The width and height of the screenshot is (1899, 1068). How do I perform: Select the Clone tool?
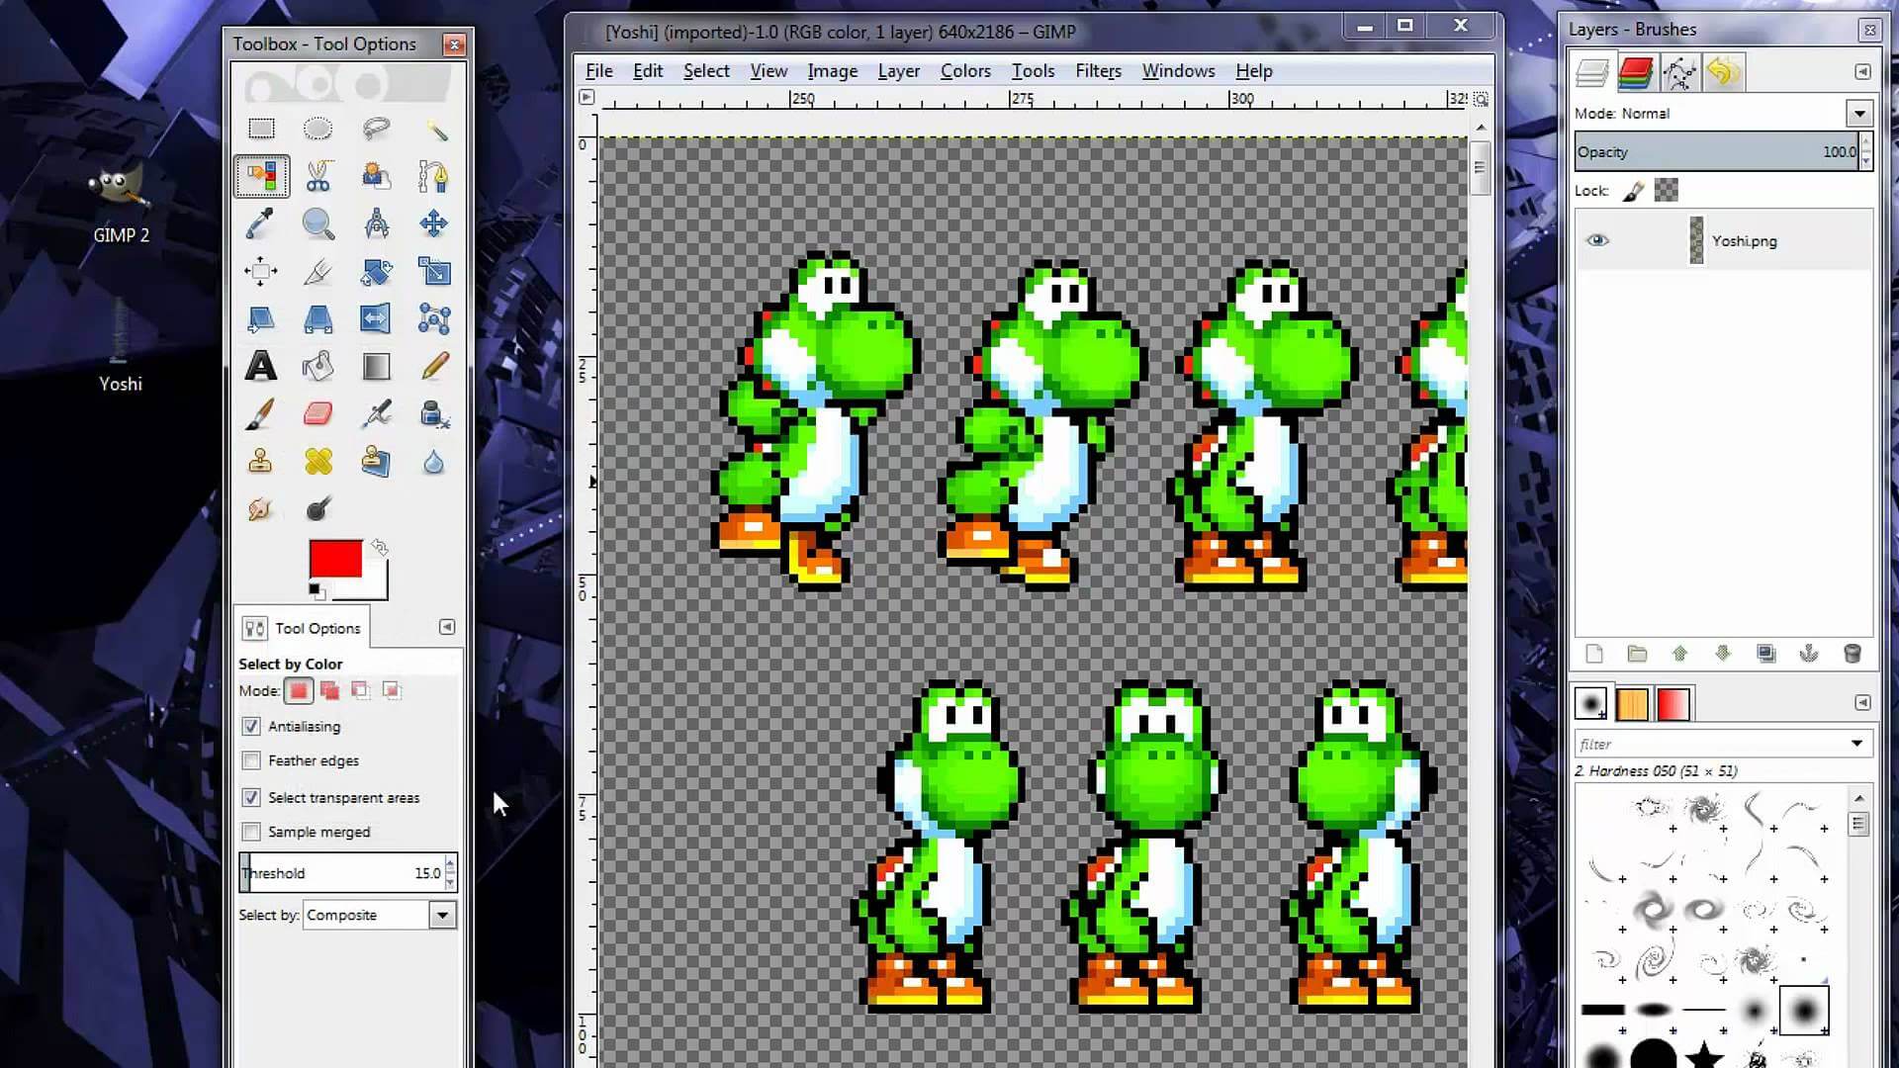pyautogui.click(x=259, y=463)
